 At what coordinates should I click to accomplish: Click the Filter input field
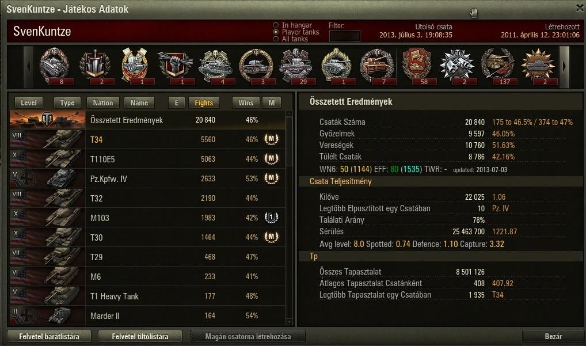345,36
